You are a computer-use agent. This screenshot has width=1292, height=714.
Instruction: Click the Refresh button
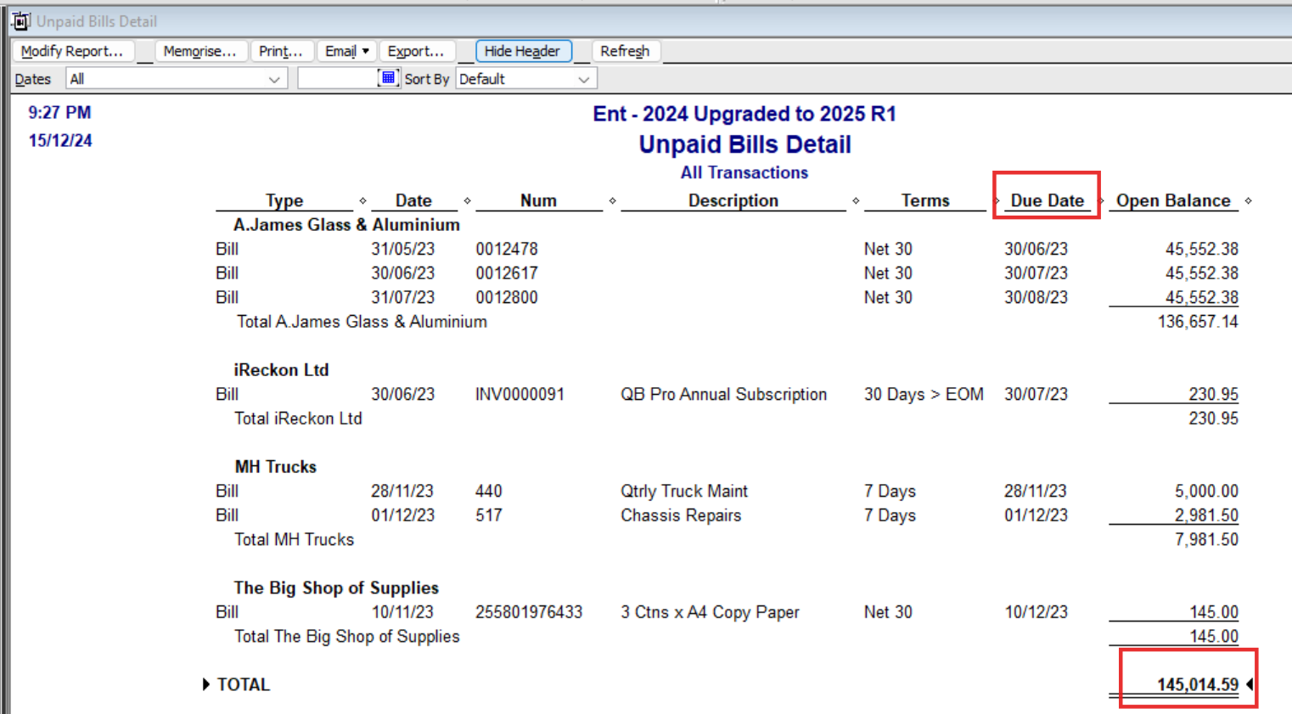(x=625, y=51)
